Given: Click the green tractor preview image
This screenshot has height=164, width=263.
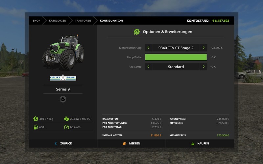Looking at the screenshot, I should 63,52.
